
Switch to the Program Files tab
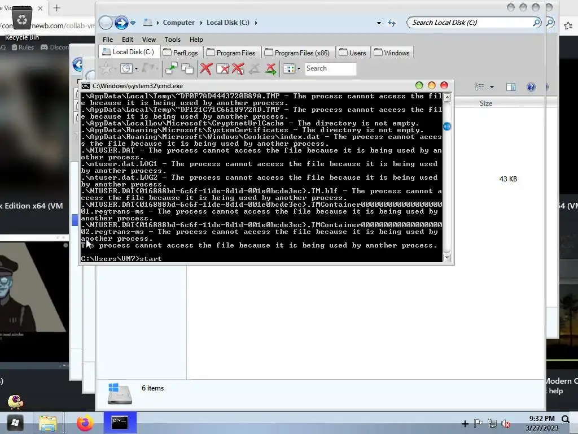coord(231,53)
